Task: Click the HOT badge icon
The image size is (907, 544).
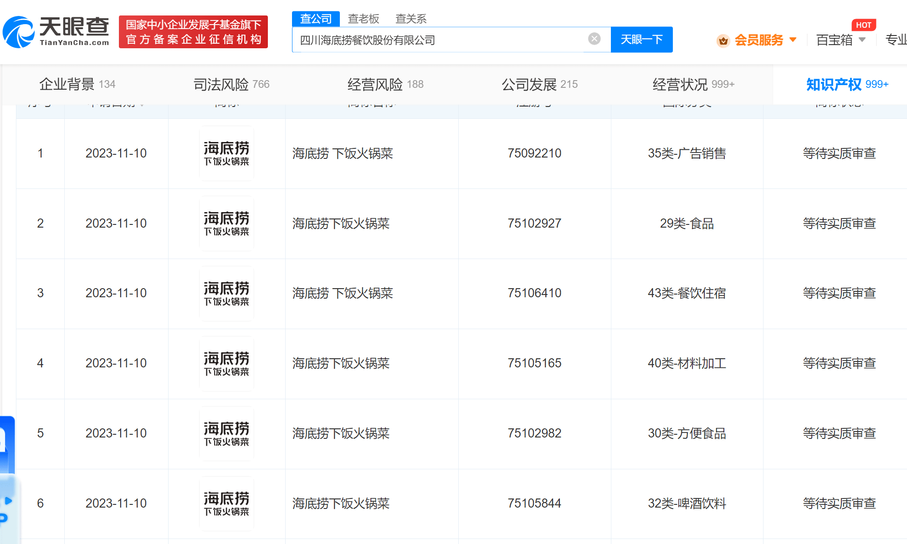Action: (863, 25)
